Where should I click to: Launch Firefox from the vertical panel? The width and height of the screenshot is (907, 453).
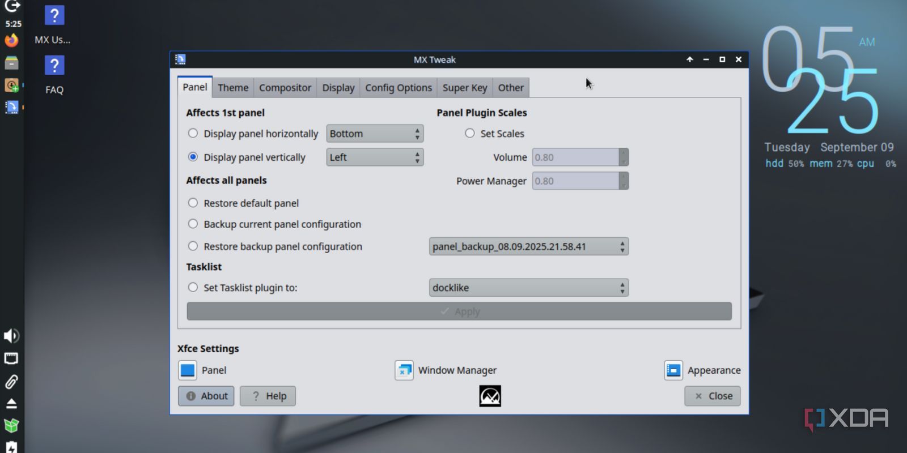tap(11, 40)
